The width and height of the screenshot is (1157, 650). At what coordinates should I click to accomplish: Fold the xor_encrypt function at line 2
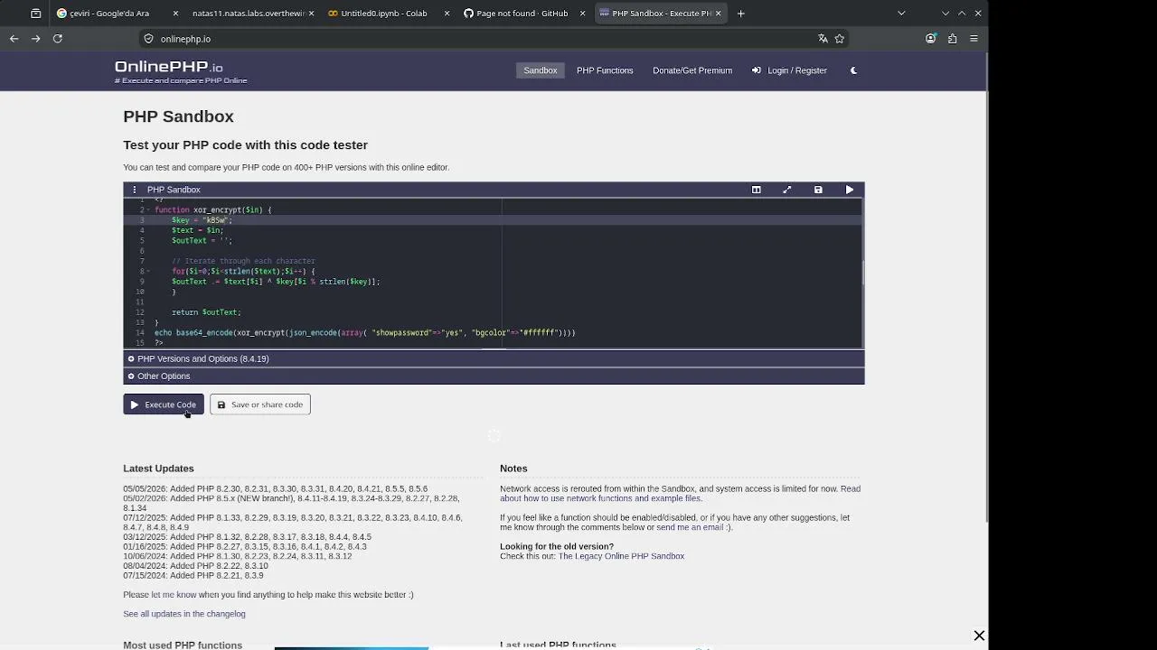(148, 210)
